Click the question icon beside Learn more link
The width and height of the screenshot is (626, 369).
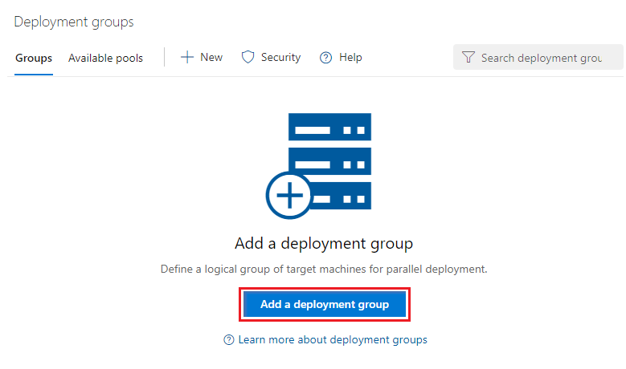pyautogui.click(x=229, y=340)
